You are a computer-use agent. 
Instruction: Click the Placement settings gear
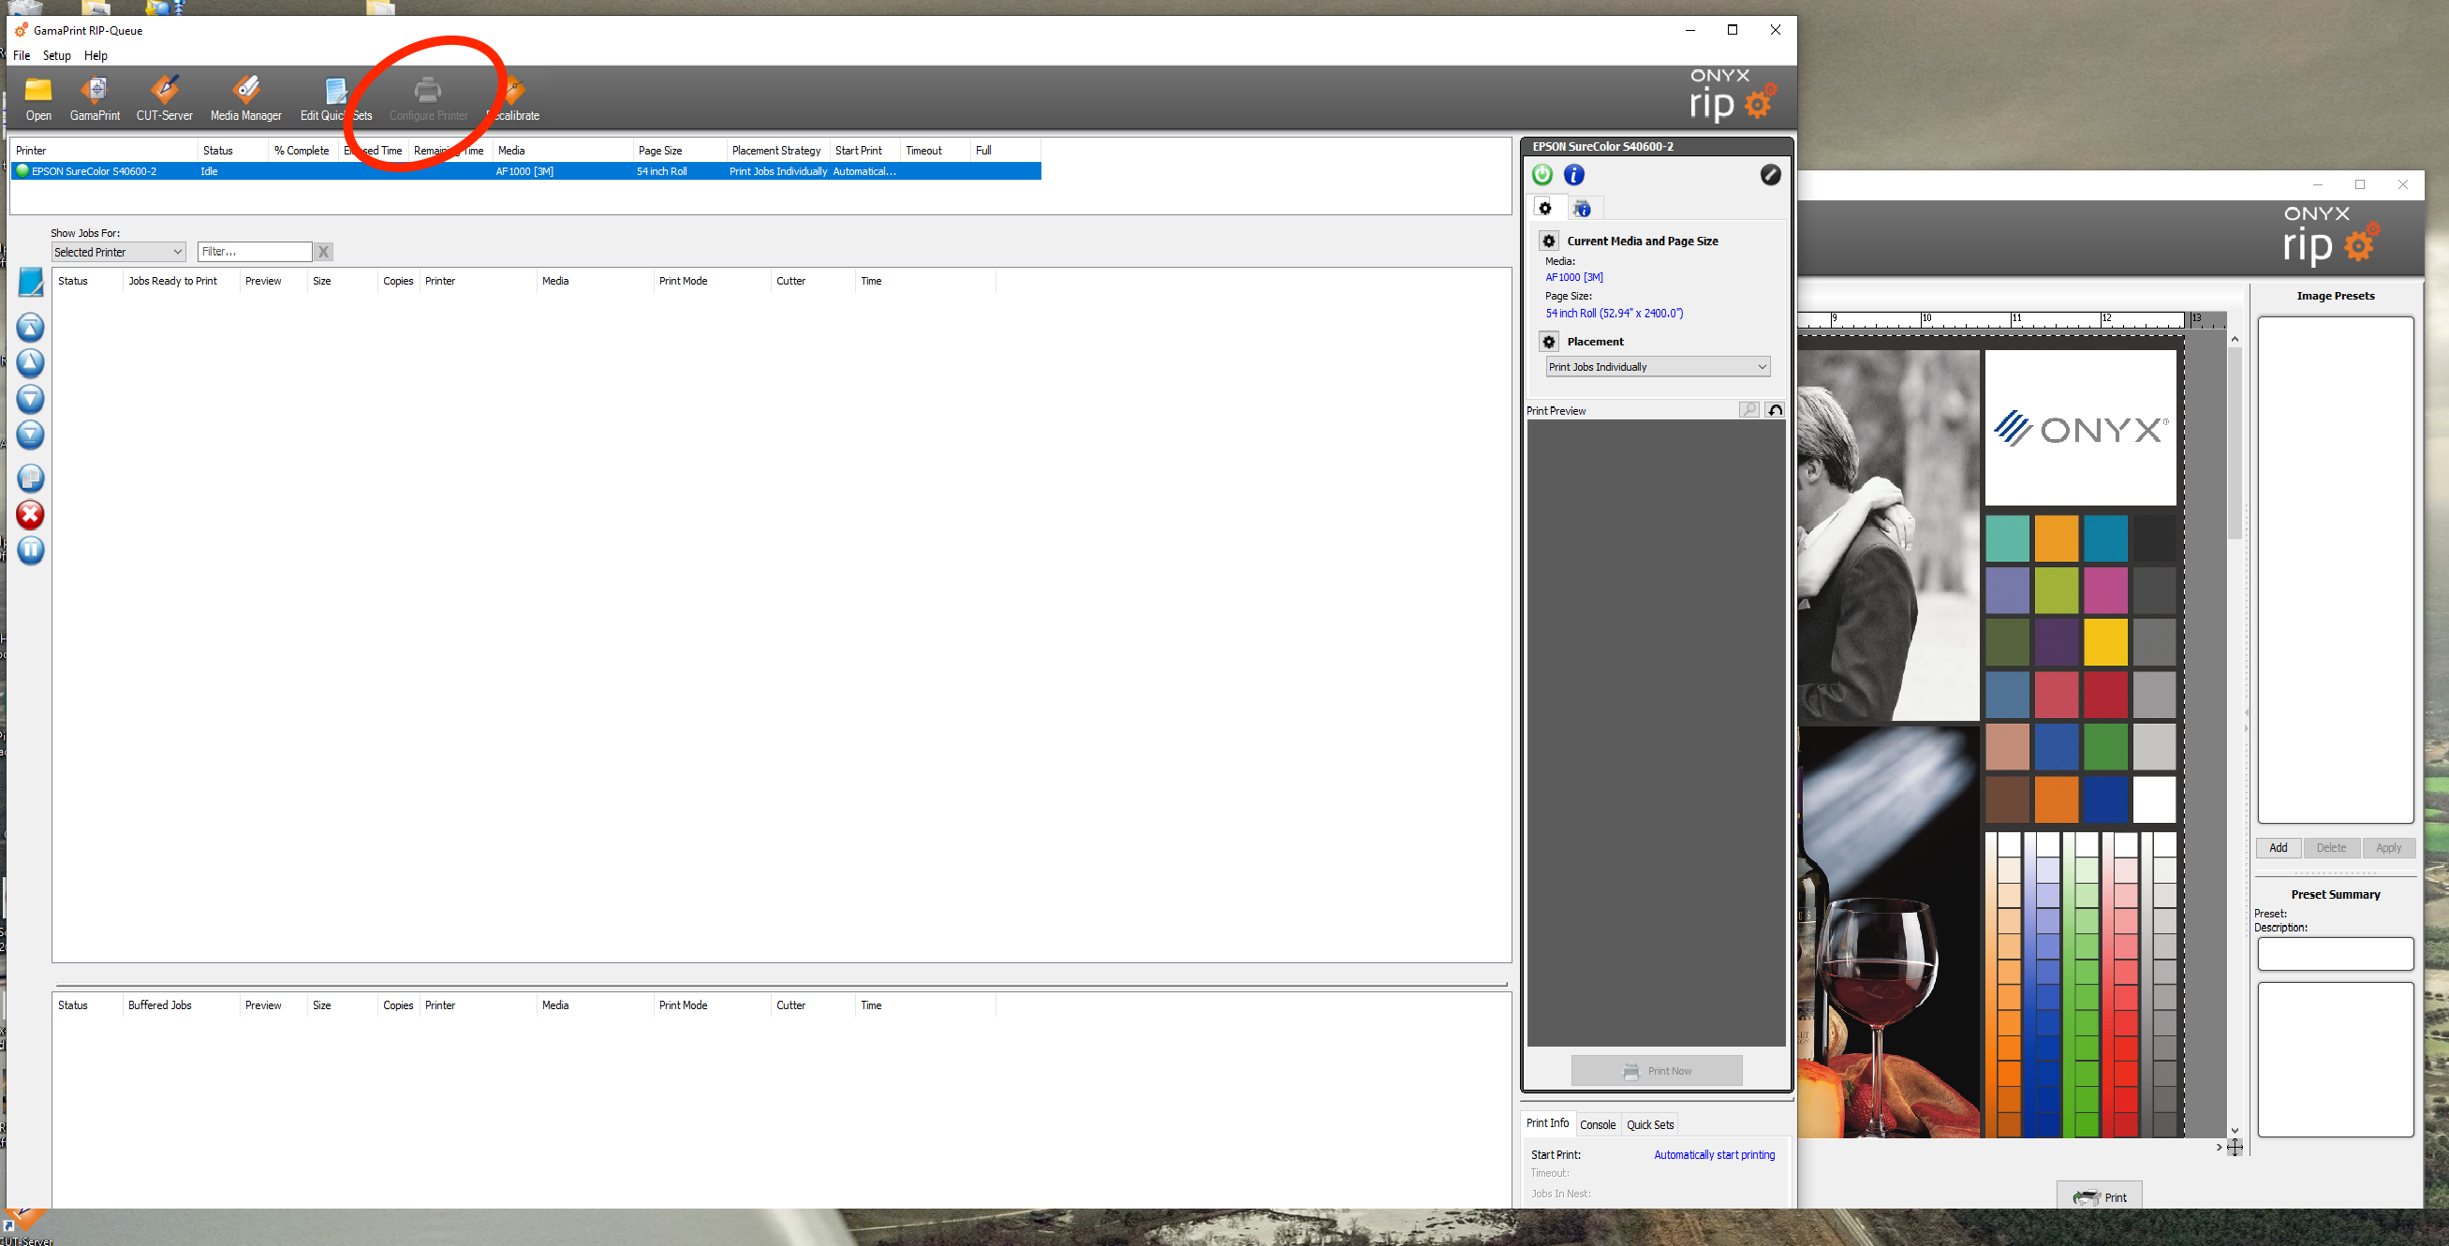1549,342
